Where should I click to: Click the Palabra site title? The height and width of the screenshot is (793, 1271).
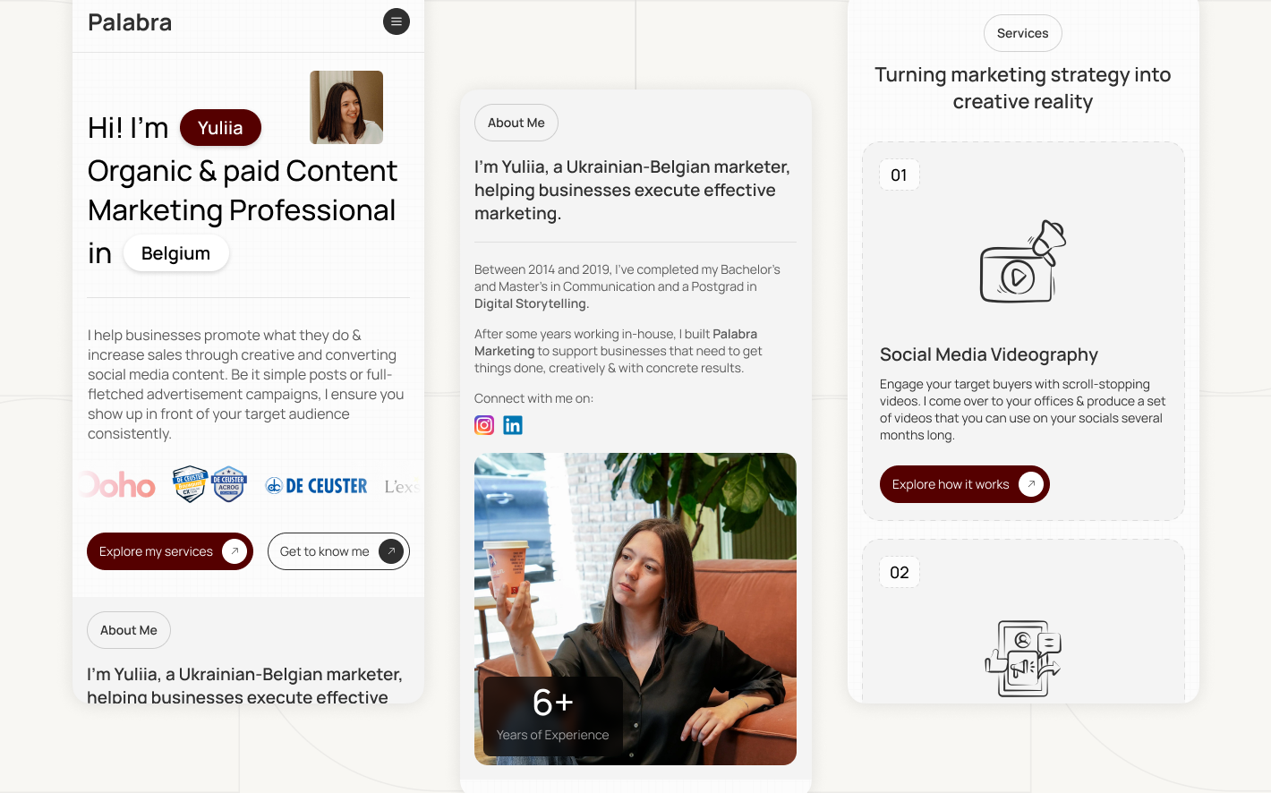point(130,22)
